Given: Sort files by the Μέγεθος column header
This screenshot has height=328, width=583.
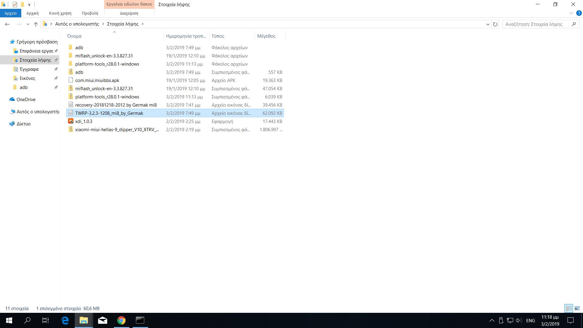Looking at the screenshot, I should click(266, 36).
